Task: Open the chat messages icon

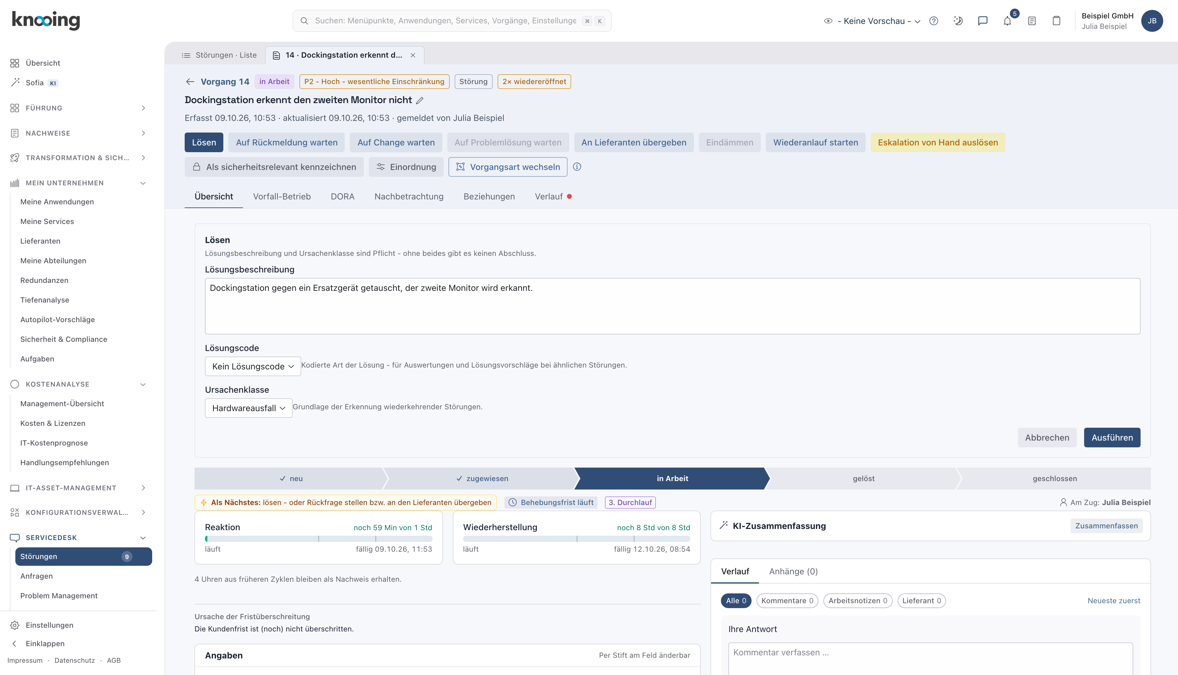Action: (983, 21)
